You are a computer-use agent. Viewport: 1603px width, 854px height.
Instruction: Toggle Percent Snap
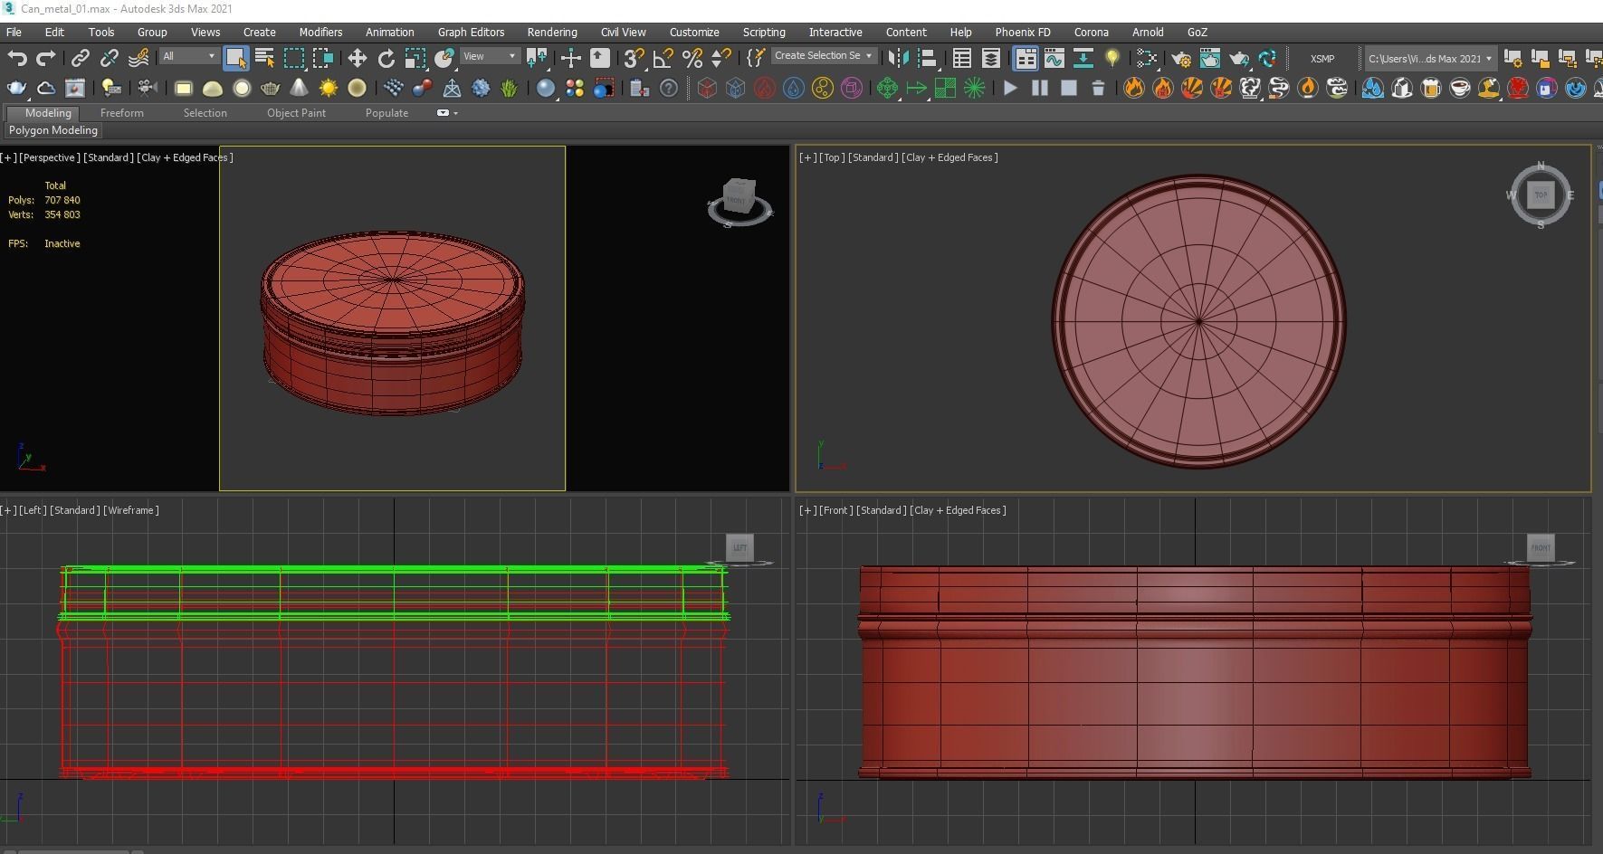point(692,58)
